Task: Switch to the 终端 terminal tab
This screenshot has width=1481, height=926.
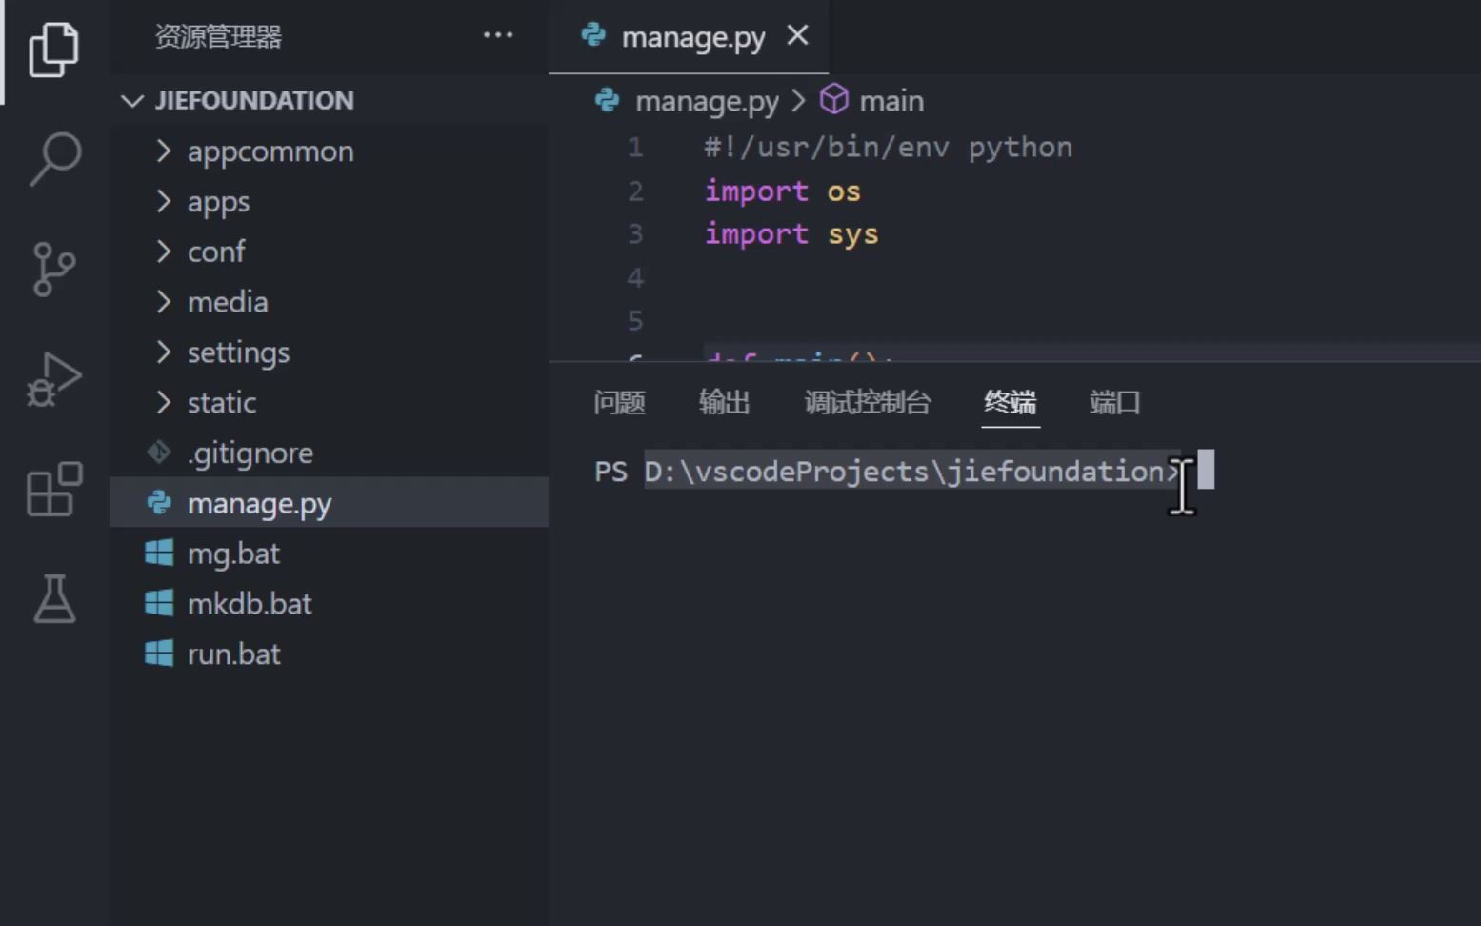Action: coord(1010,403)
